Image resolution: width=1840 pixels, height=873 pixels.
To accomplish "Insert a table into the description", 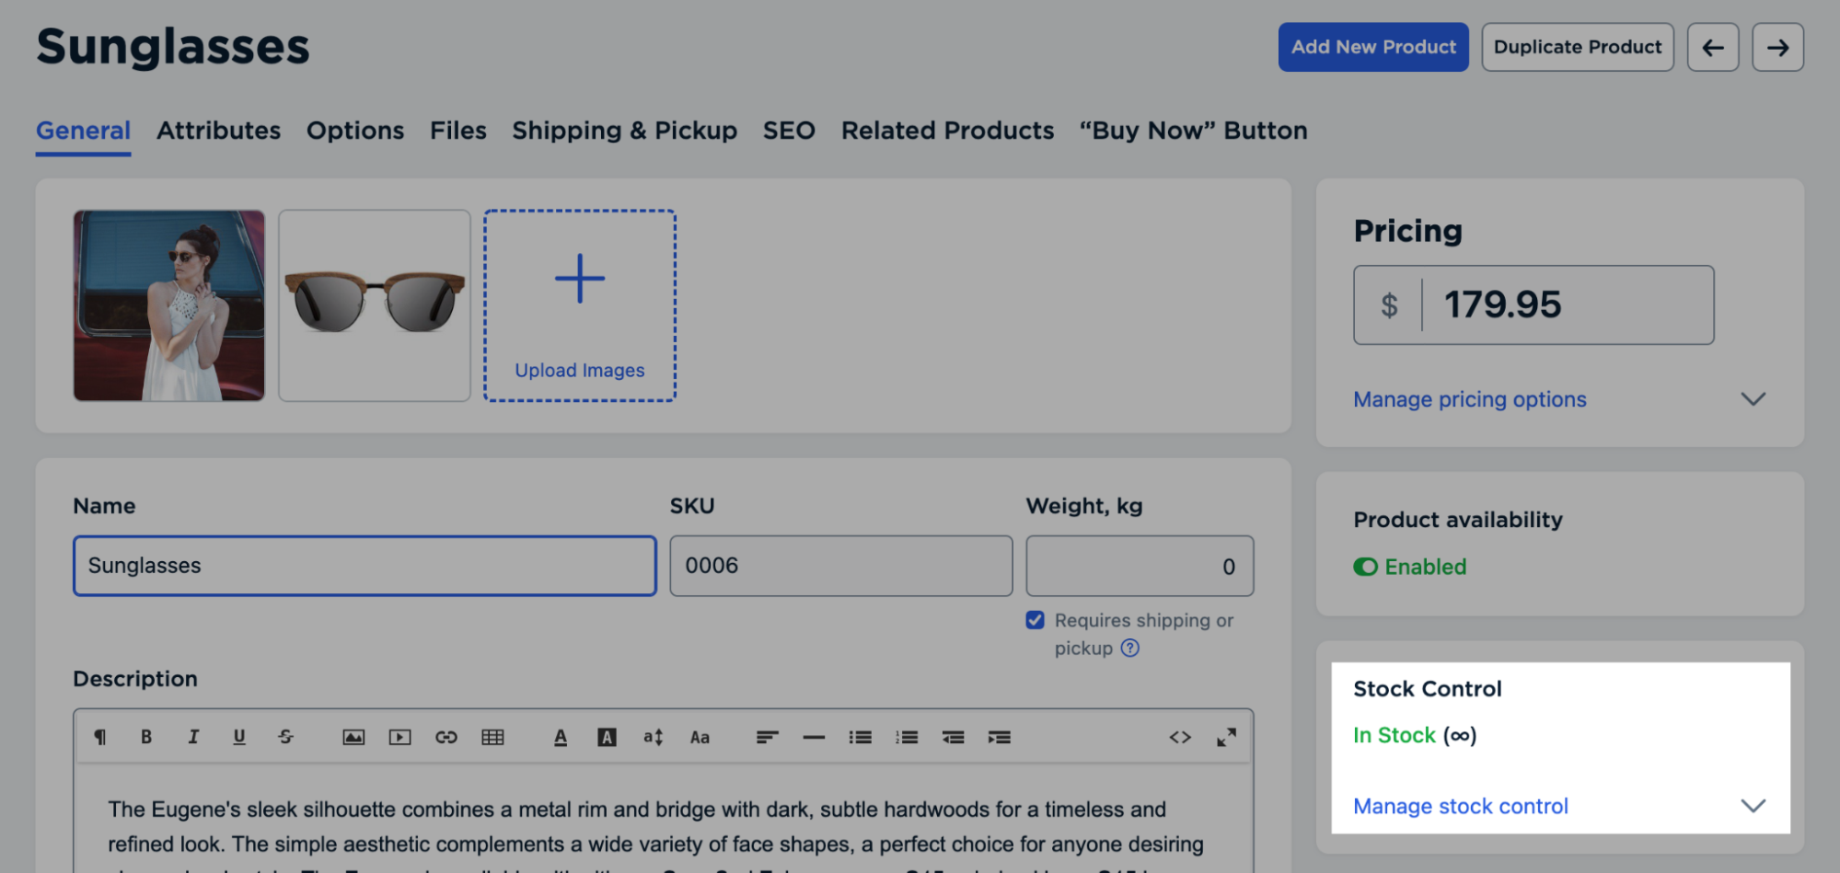I will coord(494,737).
